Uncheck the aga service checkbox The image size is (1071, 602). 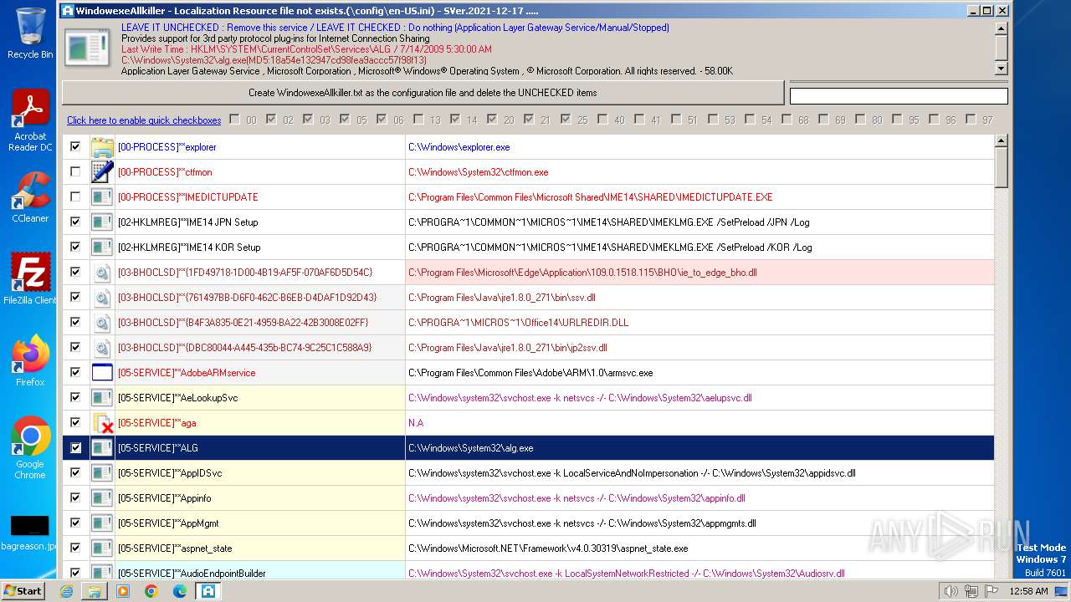(75, 422)
